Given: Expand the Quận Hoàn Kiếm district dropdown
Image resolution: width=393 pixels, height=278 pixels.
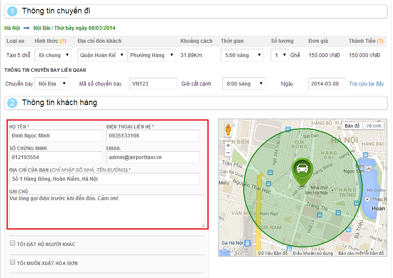Looking at the screenshot, I should coord(102,55).
